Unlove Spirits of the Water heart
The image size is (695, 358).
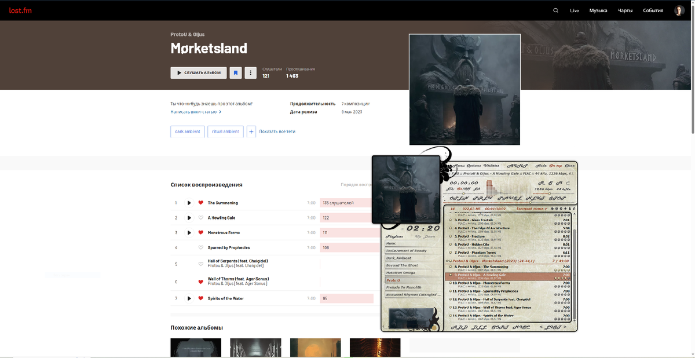201,298
